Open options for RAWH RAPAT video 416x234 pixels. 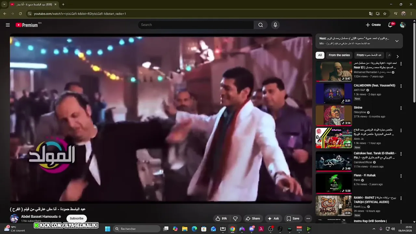[401, 198]
